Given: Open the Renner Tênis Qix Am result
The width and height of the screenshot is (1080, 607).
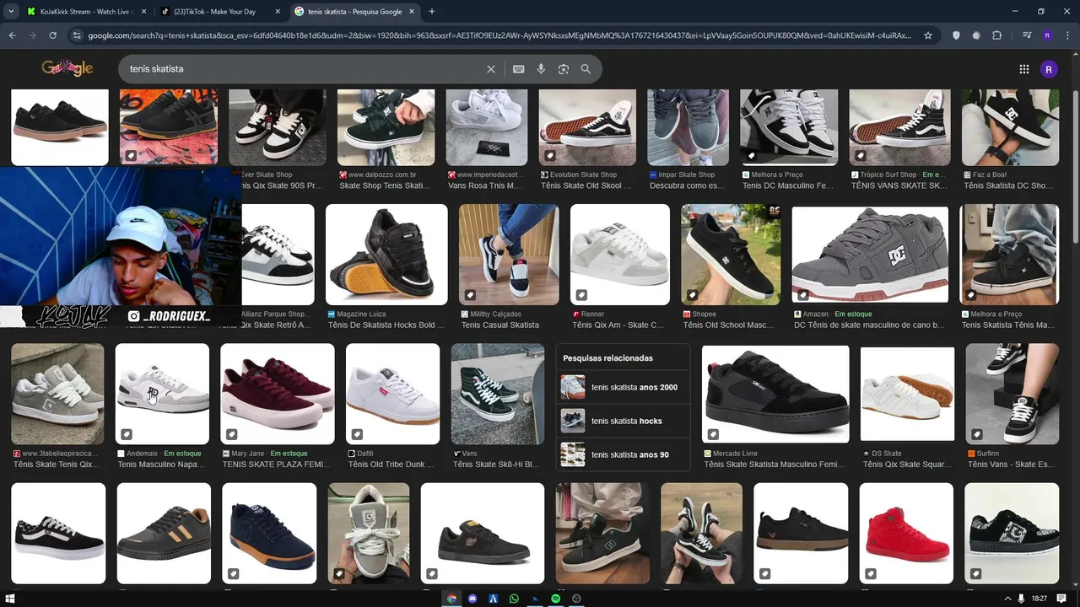Looking at the screenshot, I should (618, 325).
